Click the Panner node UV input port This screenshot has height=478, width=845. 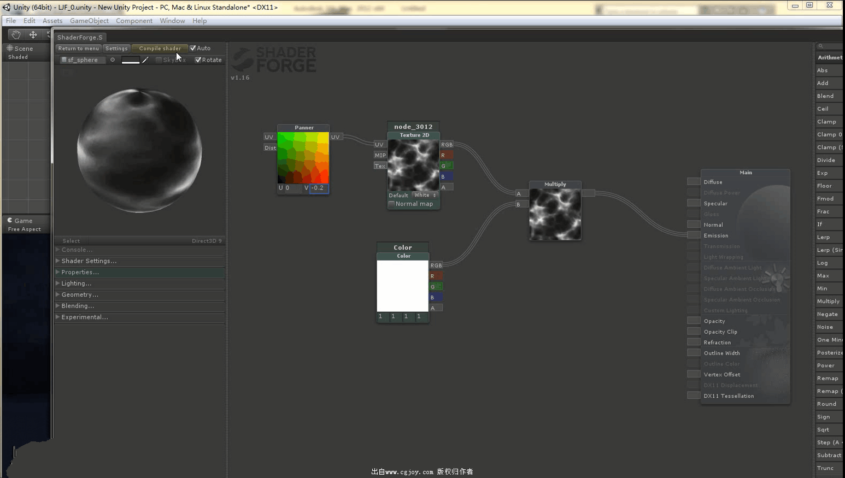[269, 137]
